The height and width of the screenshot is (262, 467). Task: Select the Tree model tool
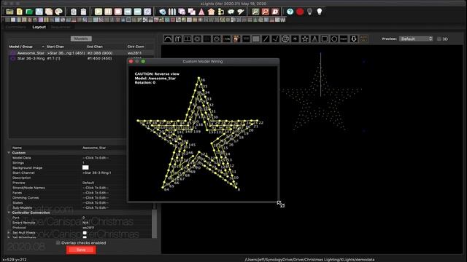(314, 39)
